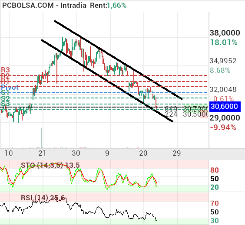Click the RSI 70 level label

pyautogui.click(x=215, y=203)
